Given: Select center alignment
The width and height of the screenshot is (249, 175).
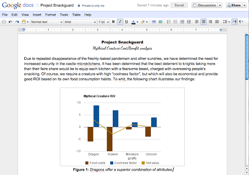Looking at the screenshot, I should tap(203, 22).
